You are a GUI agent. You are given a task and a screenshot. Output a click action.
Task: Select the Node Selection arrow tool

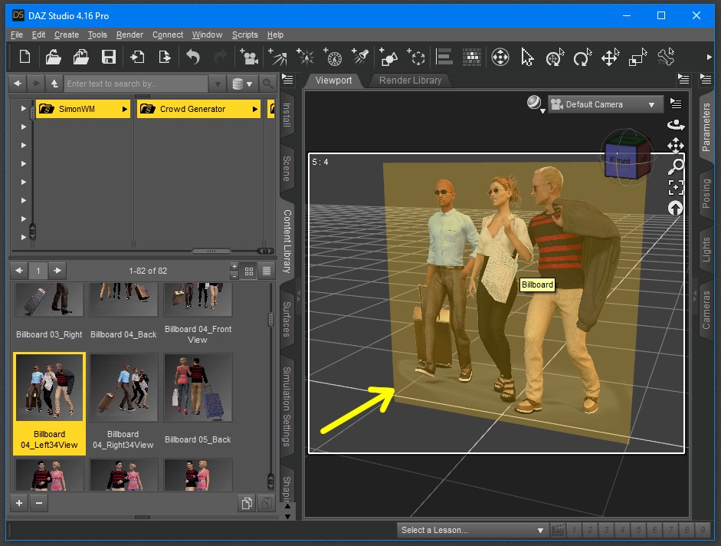(527, 57)
